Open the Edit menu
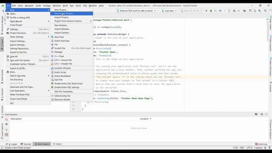 [14, 6]
